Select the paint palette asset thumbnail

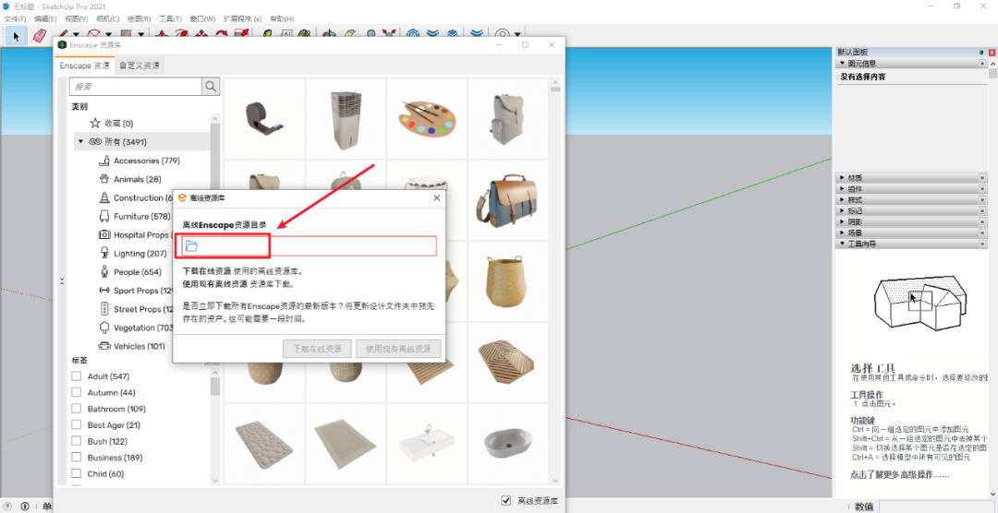(427, 118)
